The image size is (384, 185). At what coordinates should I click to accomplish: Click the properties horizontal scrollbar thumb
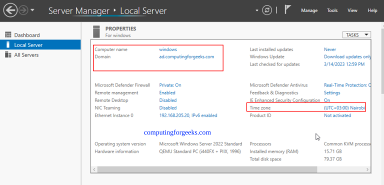point(207,169)
